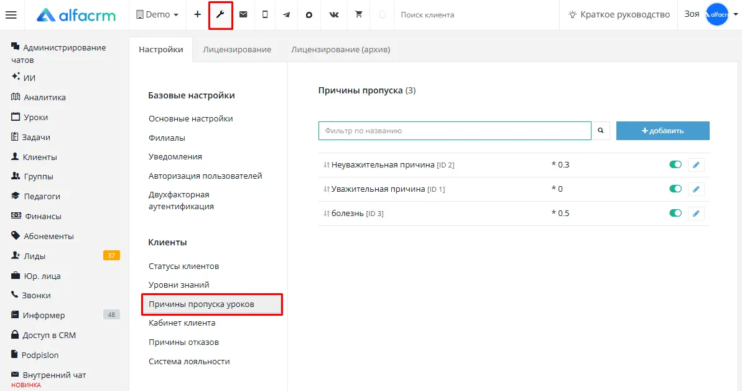Edit Уважительная причина with pencil icon
The image size is (742, 391).
(695, 189)
